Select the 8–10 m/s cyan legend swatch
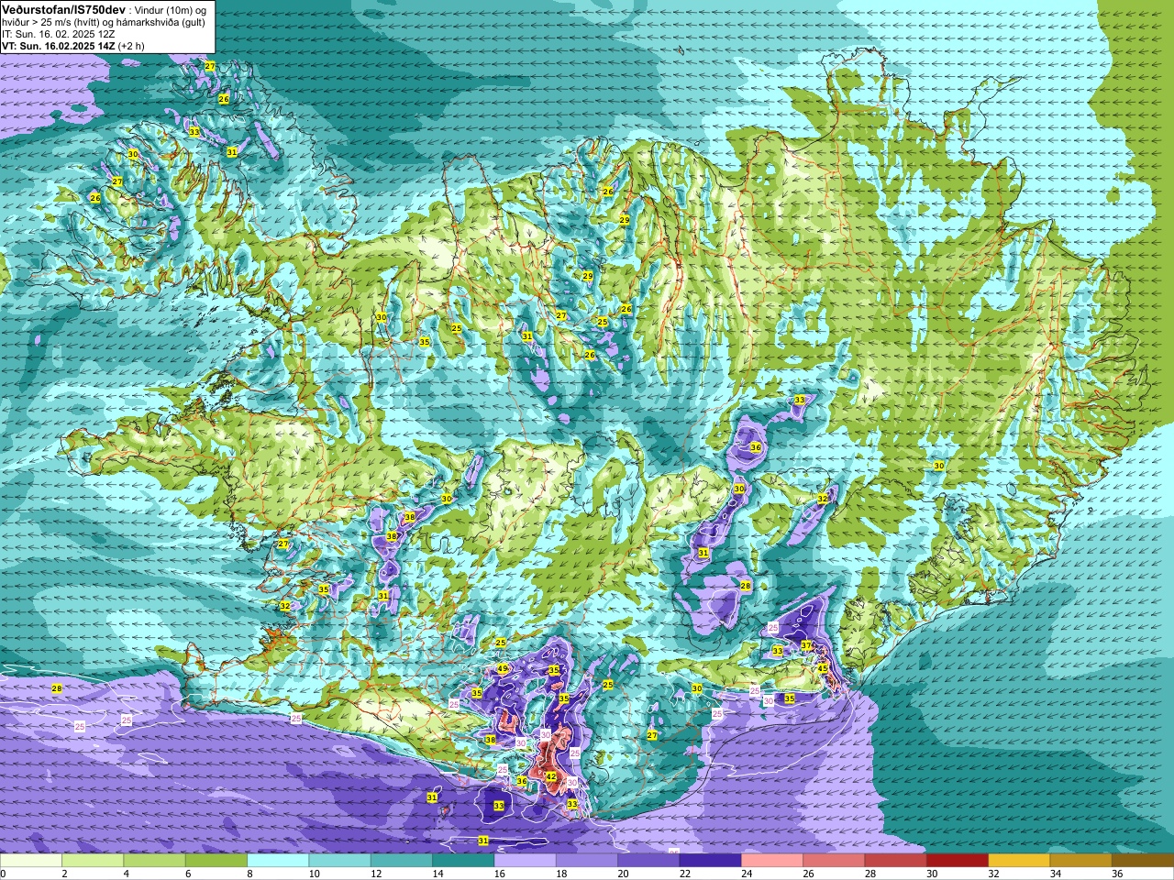This screenshot has height=880, width=1174. point(278,861)
